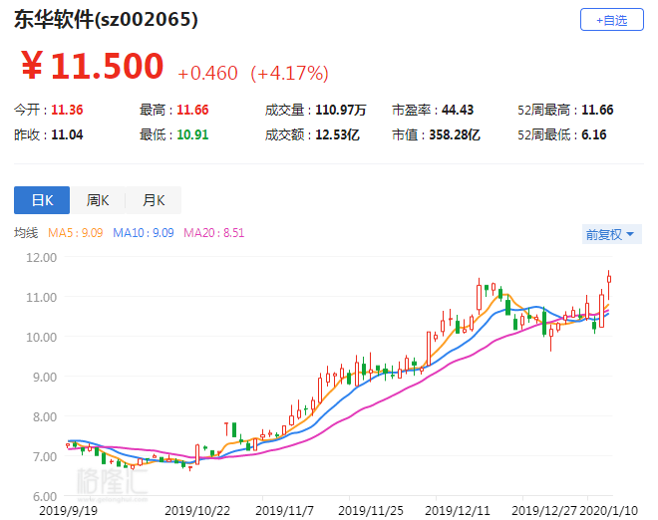This screenshot has width=658, height=520.
Task: Click the 10.00 price axis label
Action: (41, 337)
